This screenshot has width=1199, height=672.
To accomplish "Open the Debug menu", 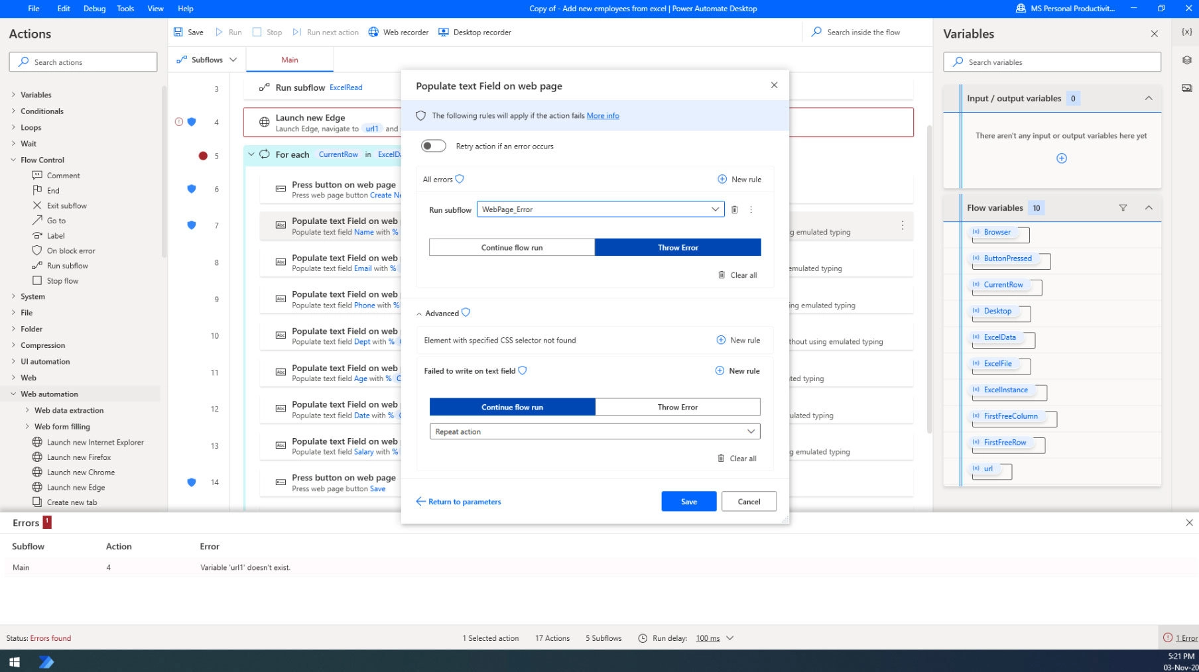I will click(94, 9).
